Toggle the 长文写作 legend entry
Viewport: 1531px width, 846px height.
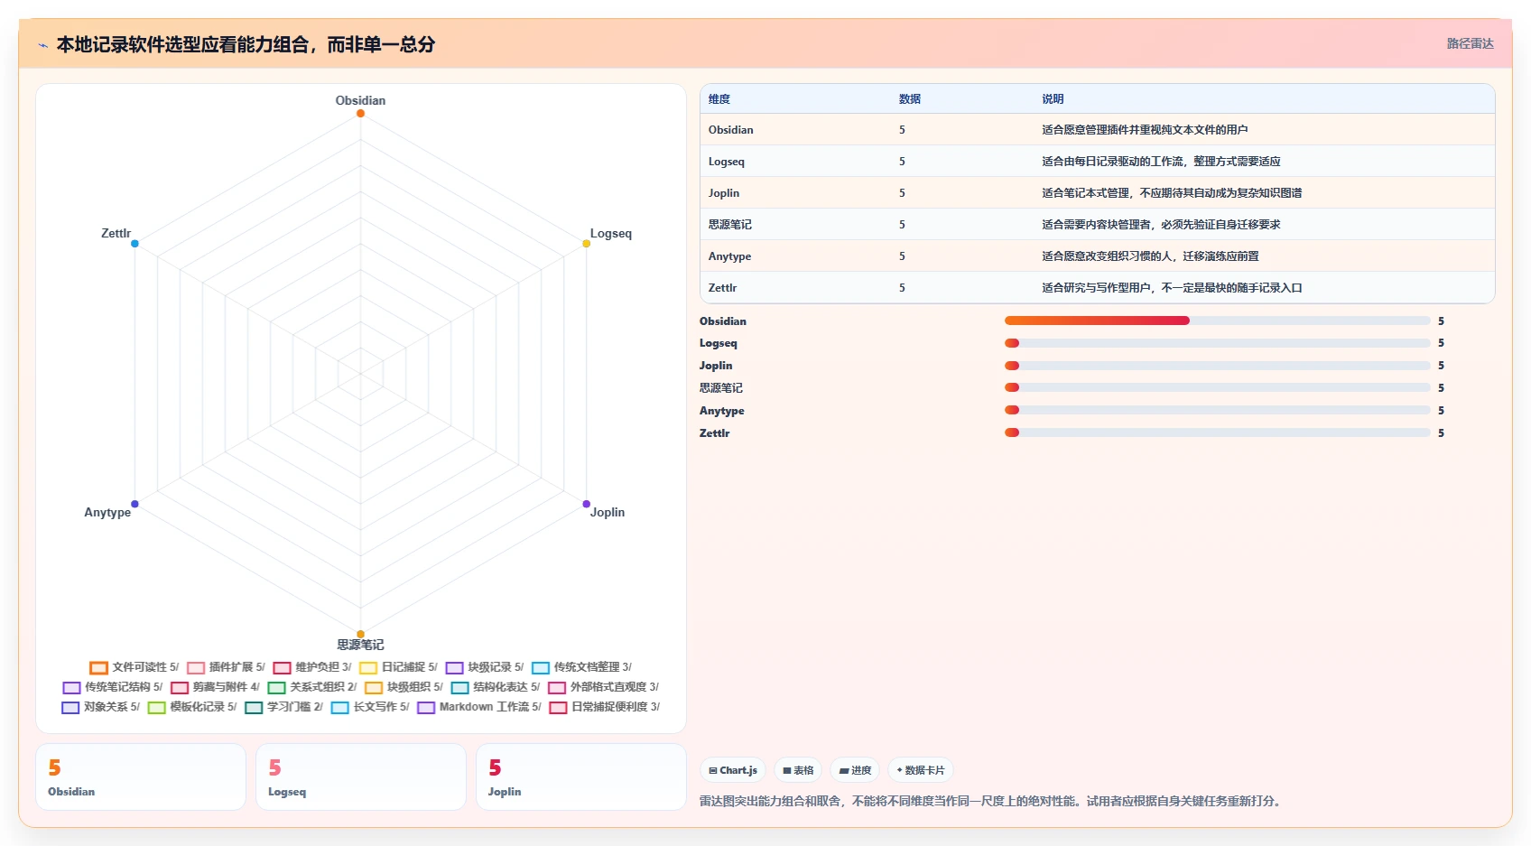coord(370,707)
